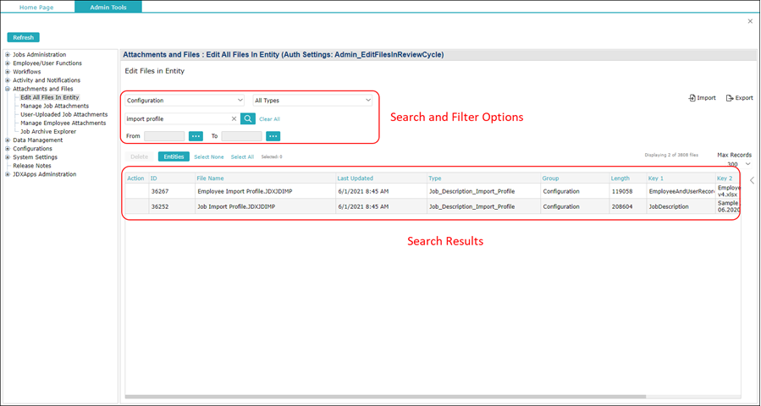761x406 pixels.
Task: Open the To date picker button
Action: click(x=273, y=136)
